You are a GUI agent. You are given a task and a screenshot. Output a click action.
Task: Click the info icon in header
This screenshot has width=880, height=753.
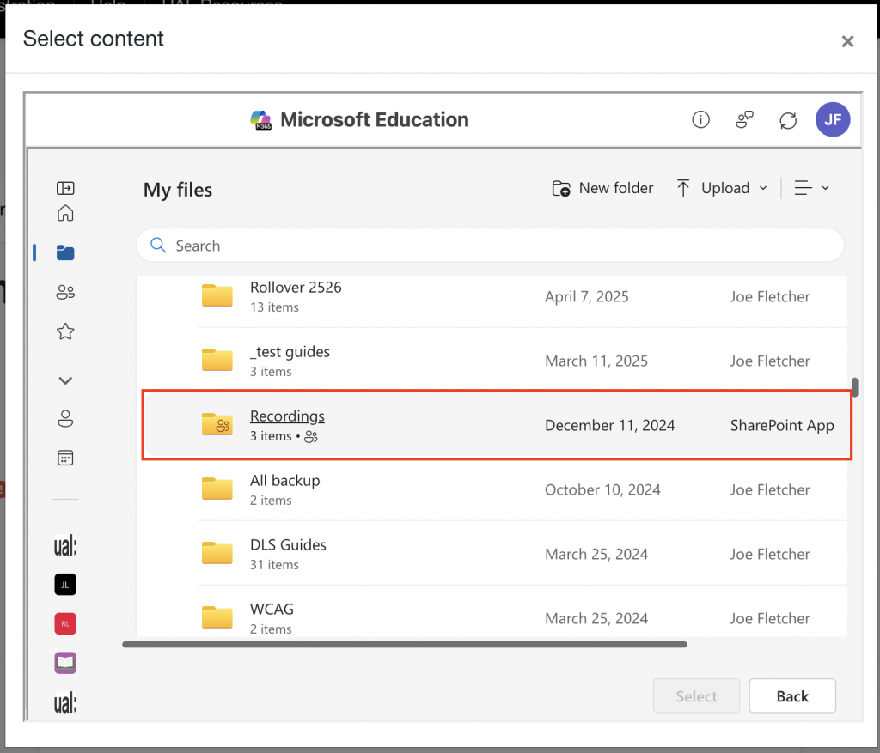click(x=700, y=120)
